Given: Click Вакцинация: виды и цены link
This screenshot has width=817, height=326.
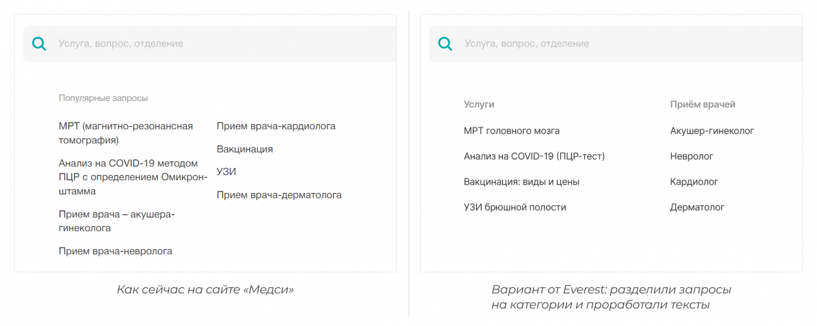Looking at the screenshot, I should point(521,182).
